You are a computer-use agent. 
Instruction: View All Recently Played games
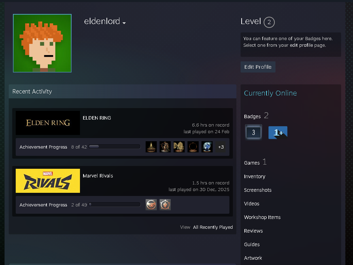(213, 227)
